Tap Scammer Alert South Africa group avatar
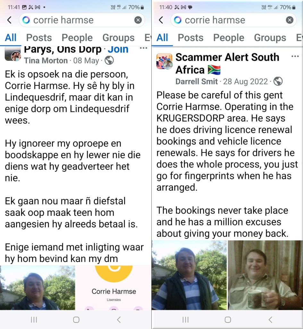This screenshot has height=329, width=303. 164,61
